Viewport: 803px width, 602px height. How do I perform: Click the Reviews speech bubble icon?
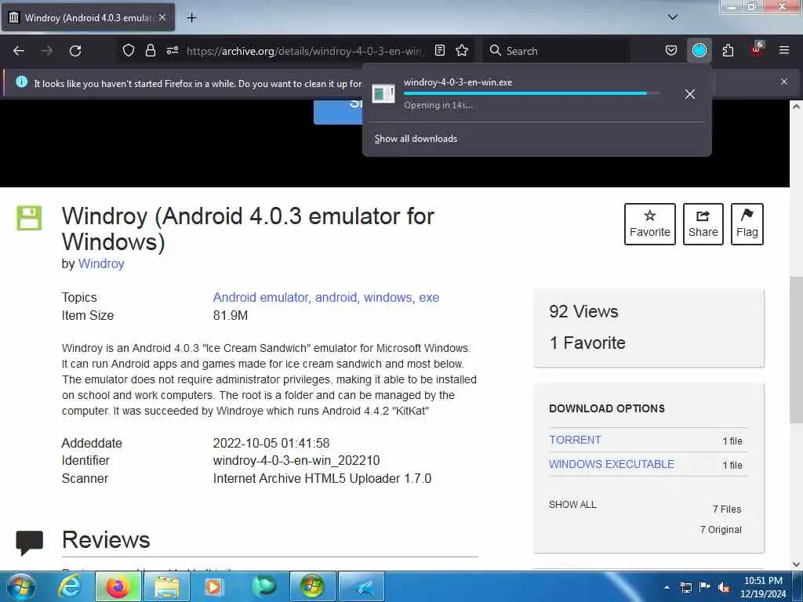(x=29, y=542)
